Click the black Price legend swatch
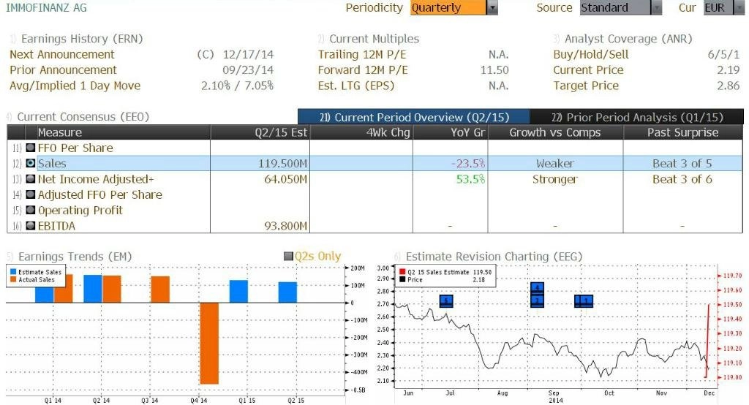 click(x=402, y=279)
